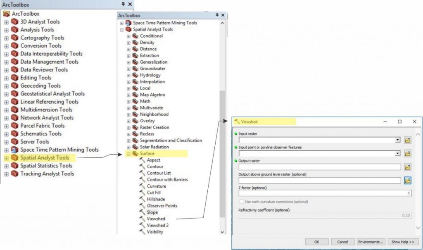Click the Cartography Tools toolbox icon
This screenshot has height=250, width=423.
pyautogui.click(x=14, y=38)
